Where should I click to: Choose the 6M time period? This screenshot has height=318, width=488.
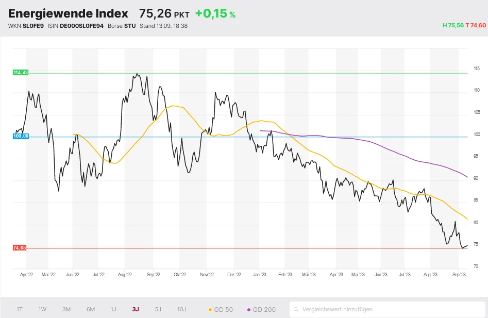coord(91,309)
